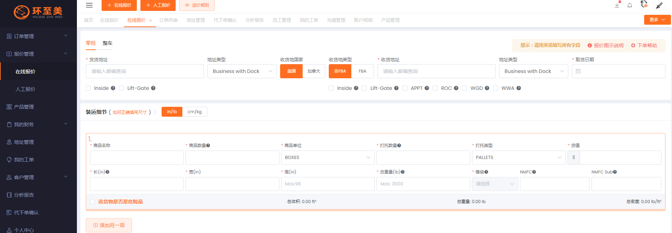
Task: Check the 该货物是否是危险品 checkbox
Action: point(92,202)
